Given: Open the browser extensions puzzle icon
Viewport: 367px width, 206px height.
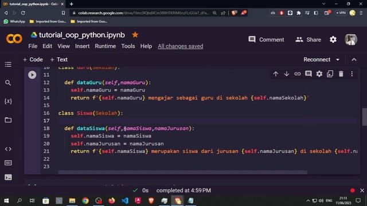Looking at the screenshot, I should pyautogui.click(x=299, y=13).
